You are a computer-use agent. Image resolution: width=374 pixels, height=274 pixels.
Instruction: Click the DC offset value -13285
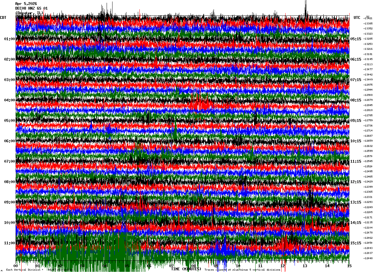tap(368, 39)
